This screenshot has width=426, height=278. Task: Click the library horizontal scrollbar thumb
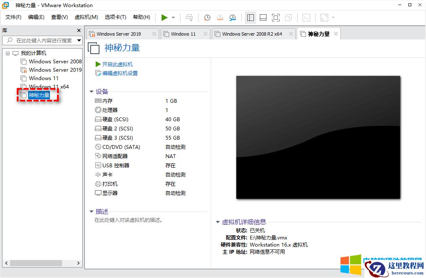(36, 263)
